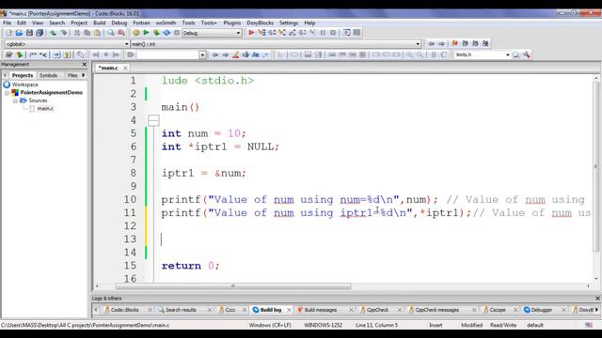Open the Settings menu
Viewport: 602px width, 338px height.
pyautogui.click(x=289, y=23)
